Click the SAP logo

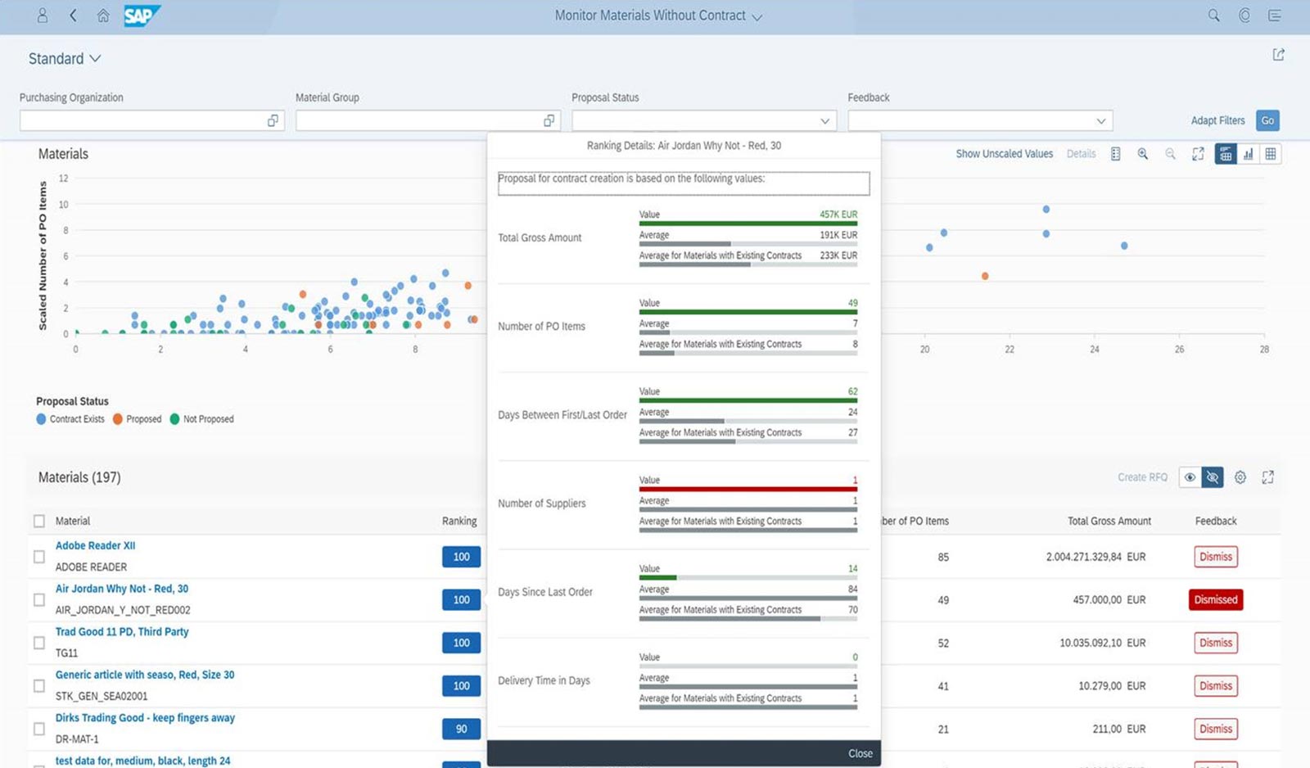click(x=142, y=16)
